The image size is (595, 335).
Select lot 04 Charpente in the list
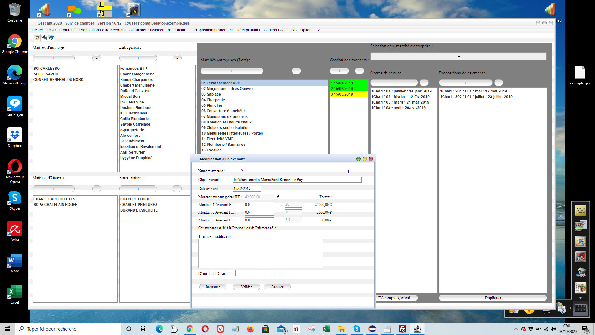tap(264, 100)
